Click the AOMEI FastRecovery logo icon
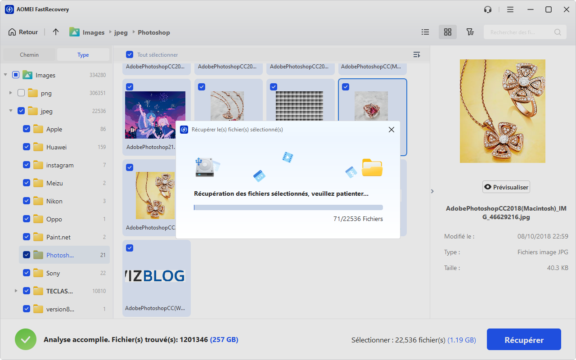Screen dimensions: 576x360 [x=9, y=9]
